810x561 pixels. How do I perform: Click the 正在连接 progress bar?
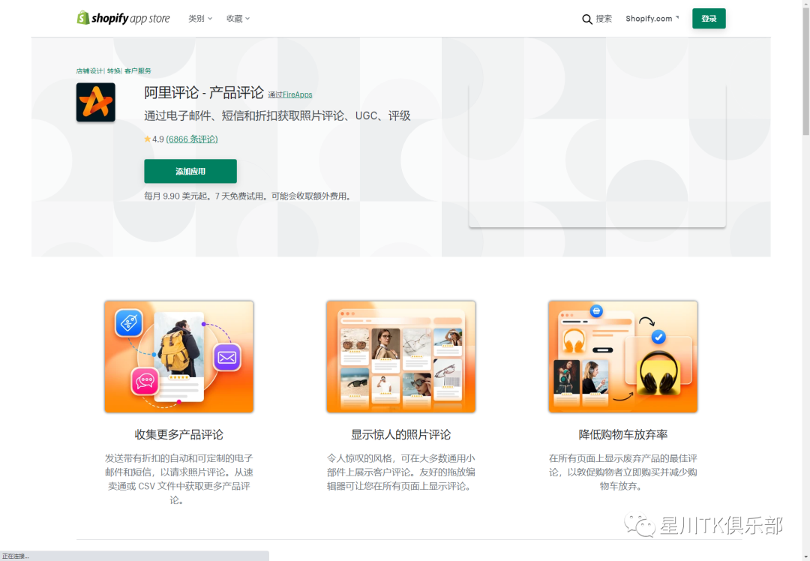[135, 555]
